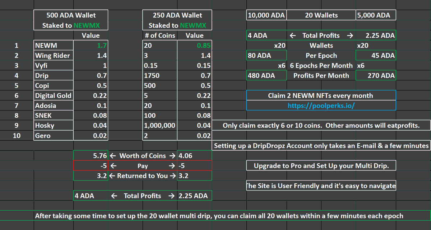This screenshot has height=230, width=431.
Task: Select the '500' Copi coin count cell
Action: pos(160,86)
